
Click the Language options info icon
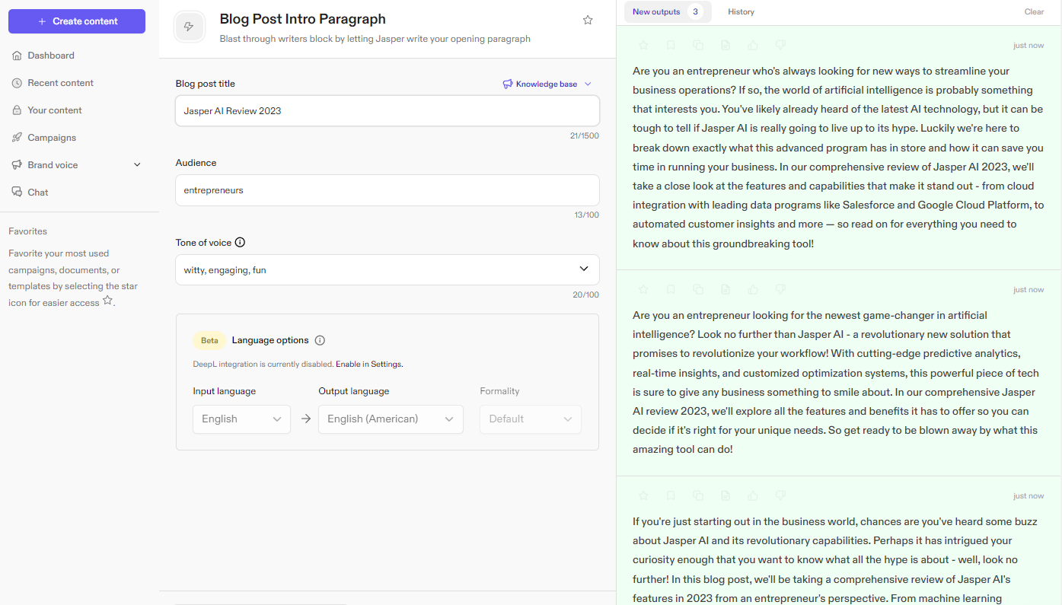(x=320, y=340)
